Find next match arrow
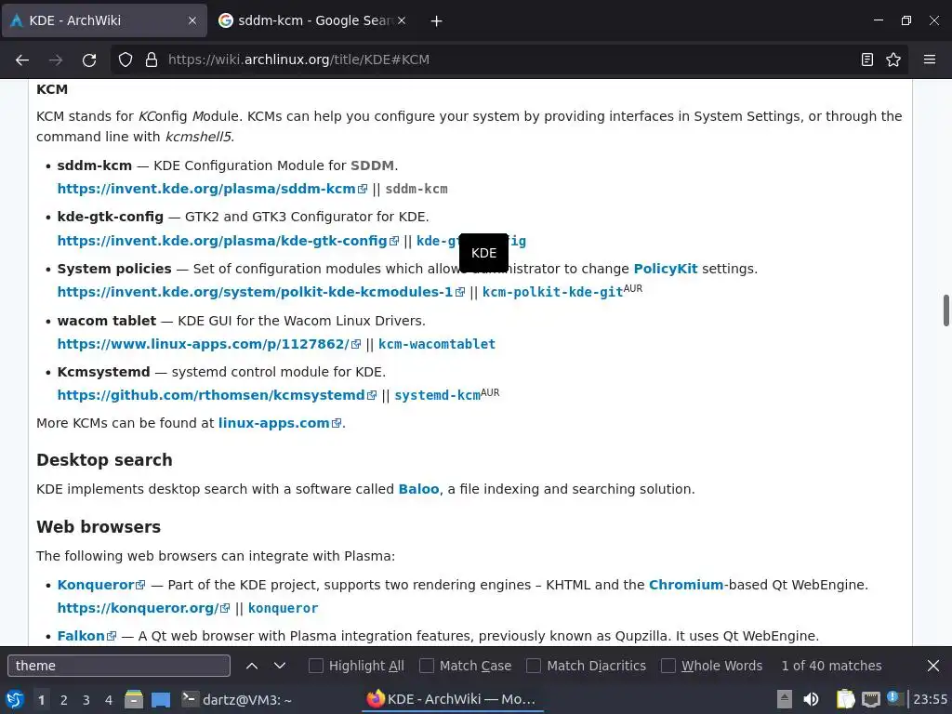The height and width of the screenshot is (714, 952). point(279,666)
